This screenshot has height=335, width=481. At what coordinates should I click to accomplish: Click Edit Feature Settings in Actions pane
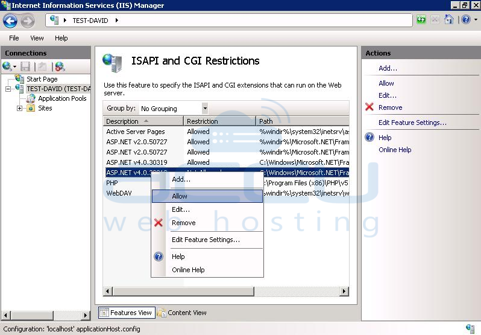pyautogui.click(x=413, y=123)
